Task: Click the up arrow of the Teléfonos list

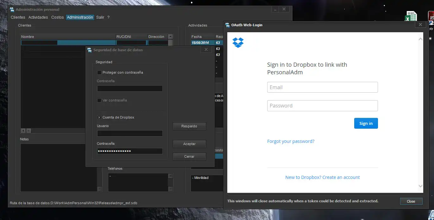Action: (x=170, y=176)
